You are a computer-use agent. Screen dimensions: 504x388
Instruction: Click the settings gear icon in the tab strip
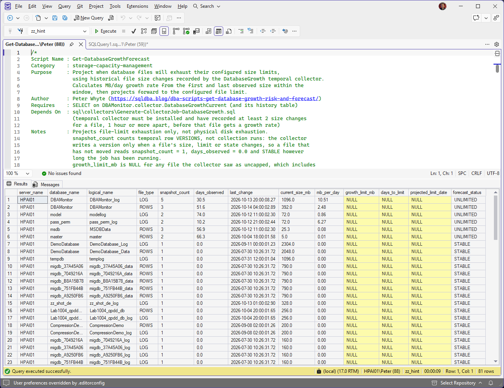497,44
